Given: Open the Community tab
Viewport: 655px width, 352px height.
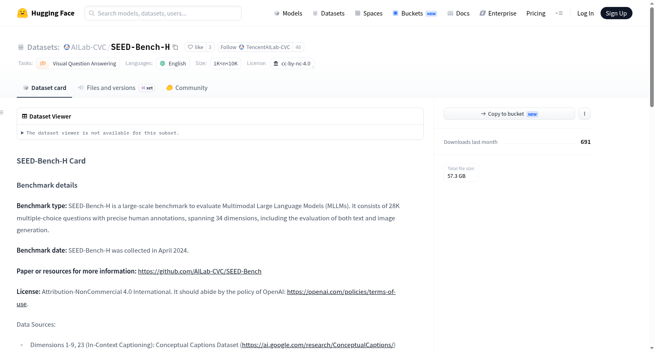Looking at the screenshot, I should [187, 88].
